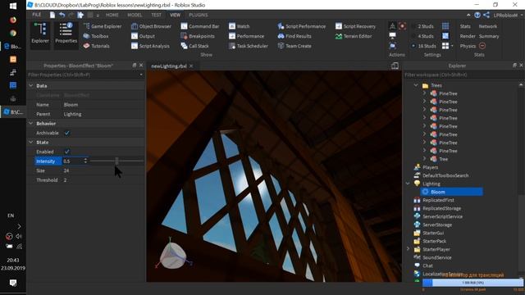Select 2 Studs grid option
Image resolution: width=525 pixels, height=295 pixels.
click(x=422, y=26)
